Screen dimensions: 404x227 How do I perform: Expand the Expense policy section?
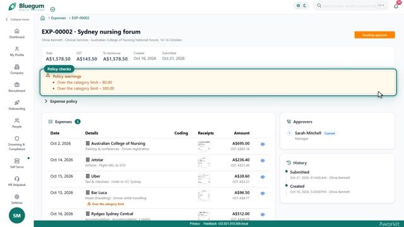61,102
